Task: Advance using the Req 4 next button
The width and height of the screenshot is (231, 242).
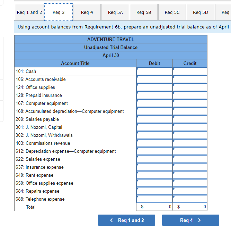Action: 190,220
